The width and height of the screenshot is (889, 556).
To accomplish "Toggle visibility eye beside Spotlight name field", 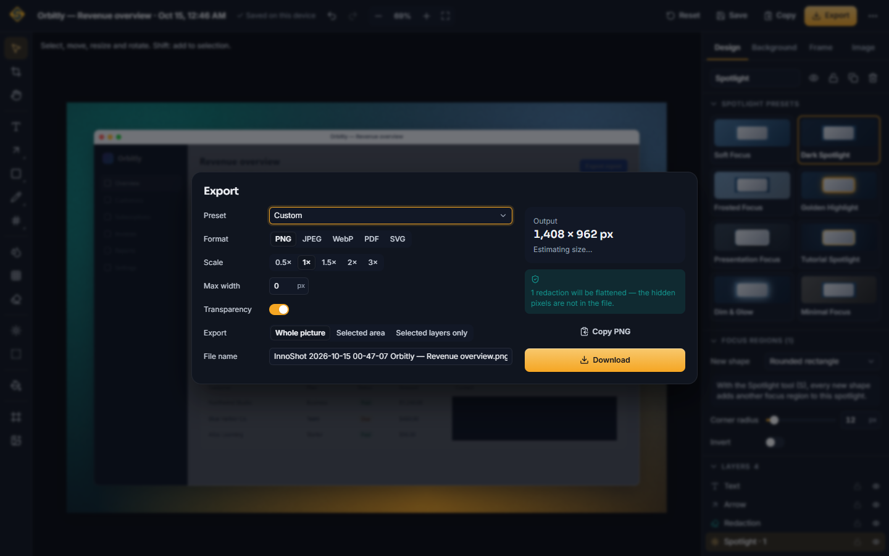I will click(x=814, y=78).
